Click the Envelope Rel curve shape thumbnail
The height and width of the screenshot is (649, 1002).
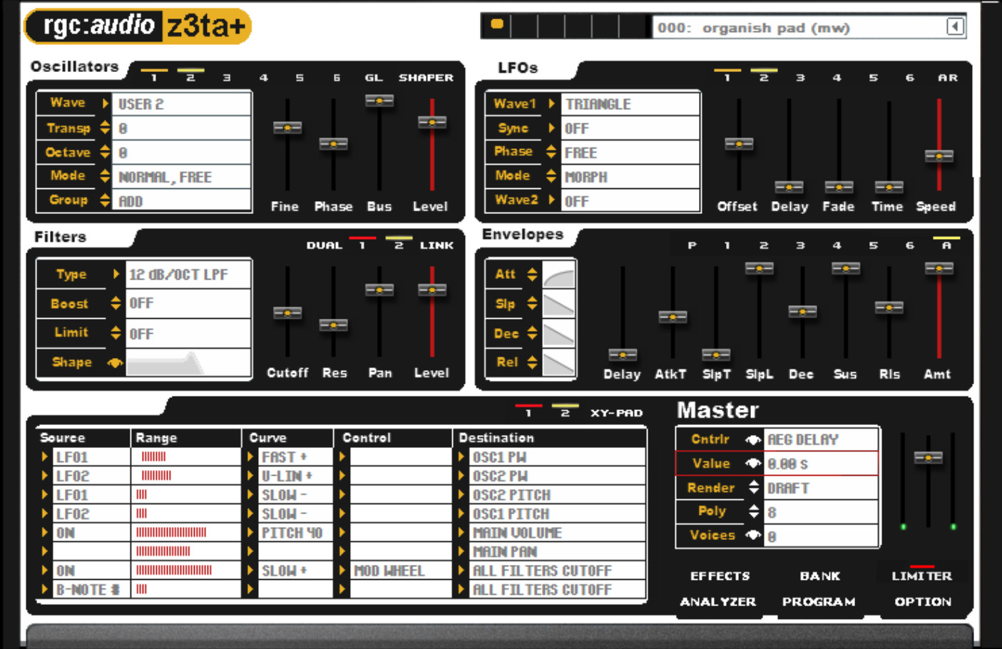(x=559, y=363)
